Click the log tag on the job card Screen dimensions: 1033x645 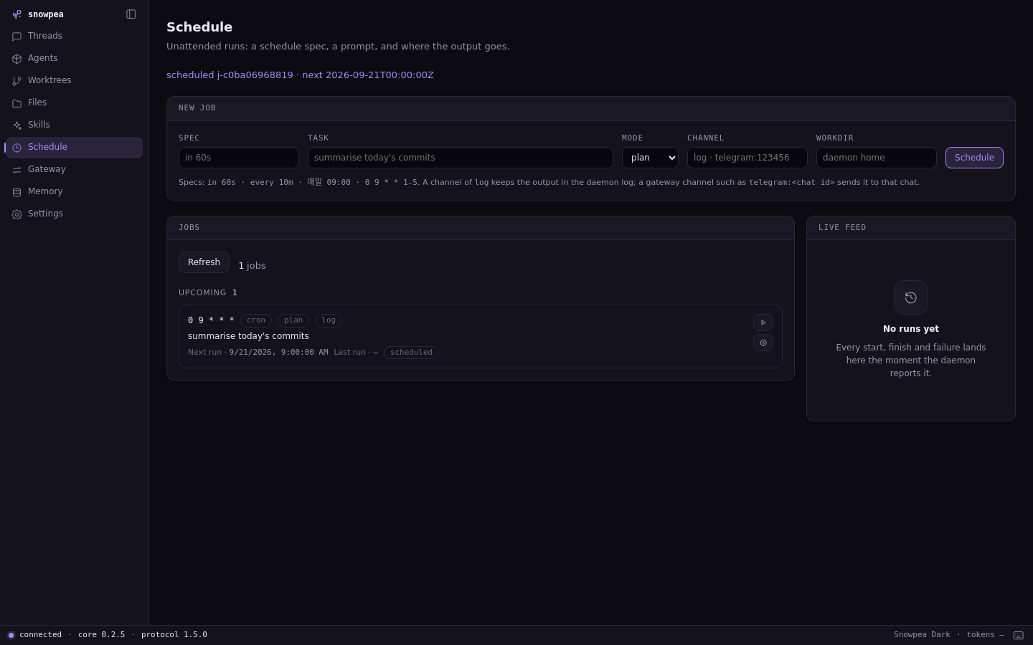[x=329, y=320]
